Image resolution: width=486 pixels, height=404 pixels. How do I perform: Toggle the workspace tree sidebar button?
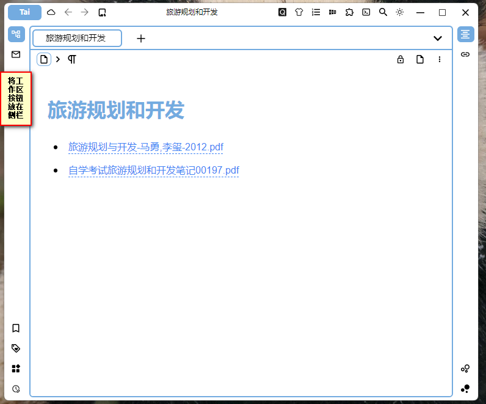point(16,34)
